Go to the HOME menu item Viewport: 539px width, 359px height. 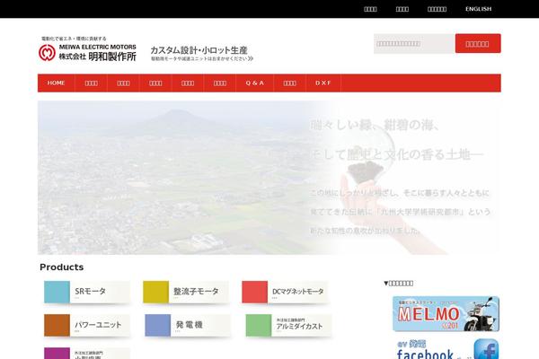[x=57, y=83]
